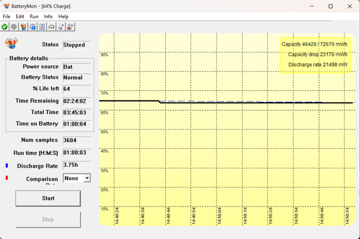
Task: Click the 'Run time (H:M:S)' label
Action: pyautogui.click(x=35, y=153)
